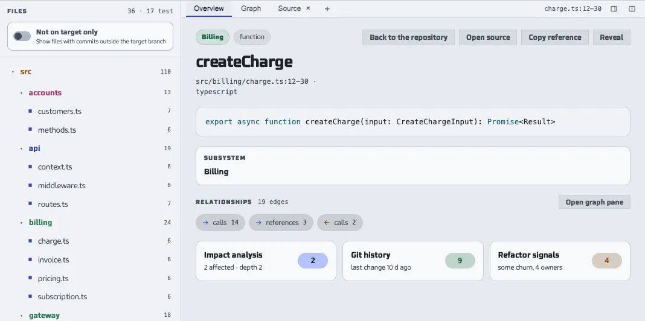Click the function type badge

252,37
